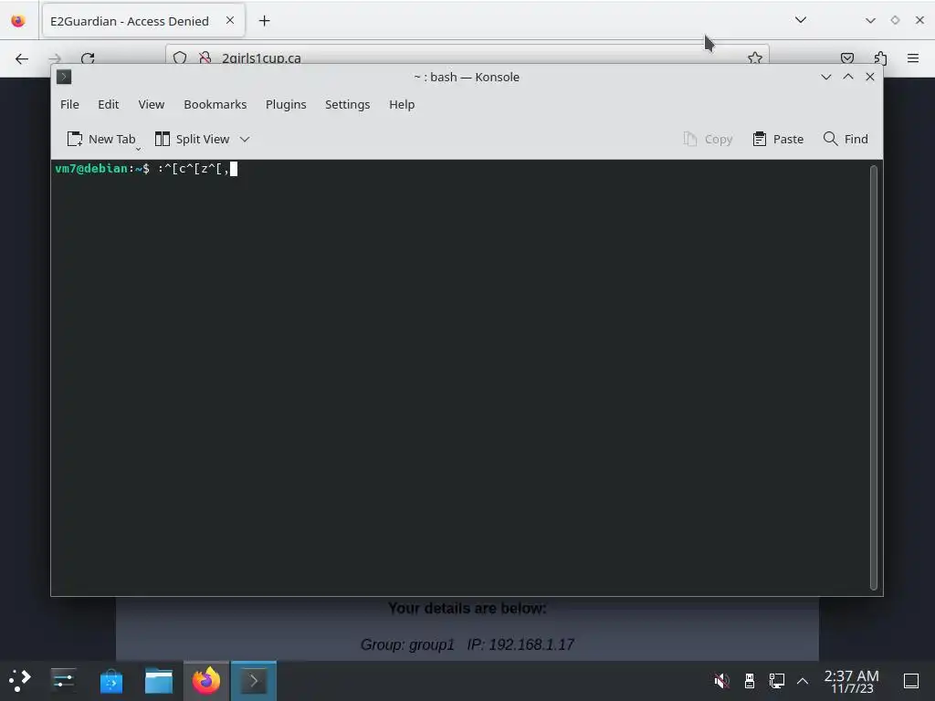Click the Copy toolbar button
Image resolution: width=935 pixels, height=701 pixels.
point(708,139)
